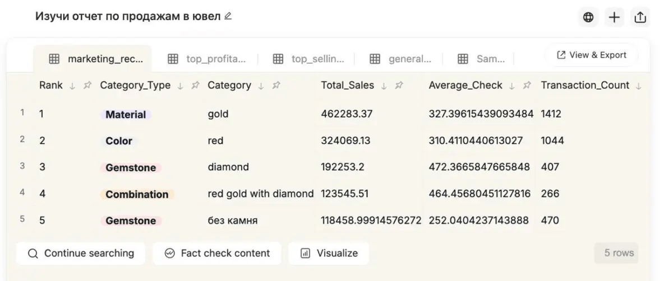The width and height of the screenshot is (664, 281).
Task: Pin the Category column
Action: [276, 86]
